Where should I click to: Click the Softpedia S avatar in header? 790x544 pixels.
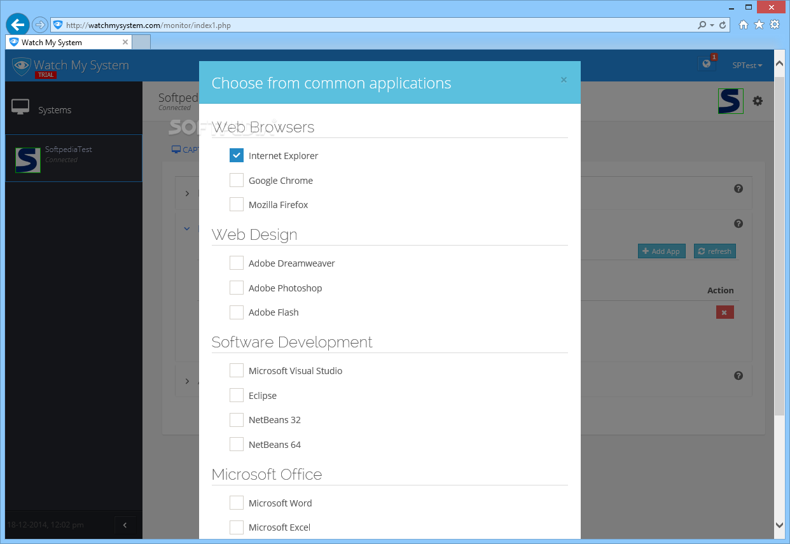coord(731,101)
